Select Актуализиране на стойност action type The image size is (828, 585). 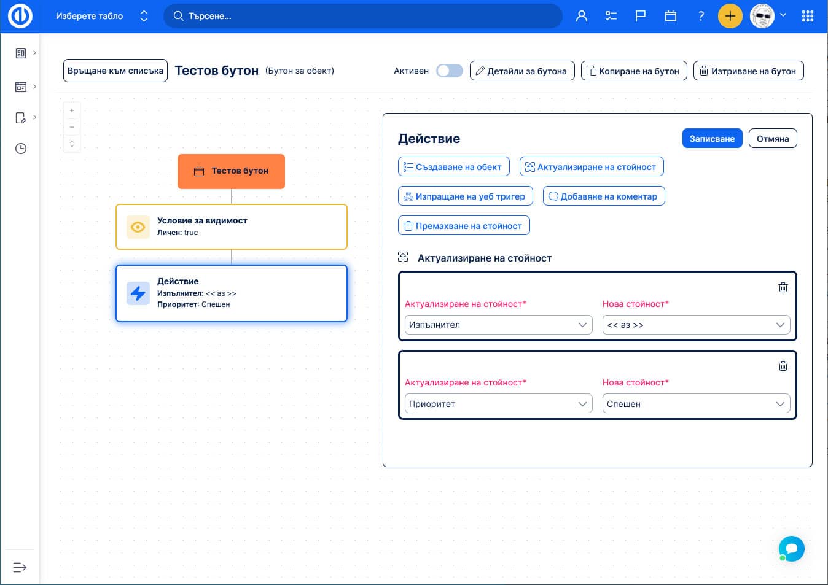(x=592, y=166)
